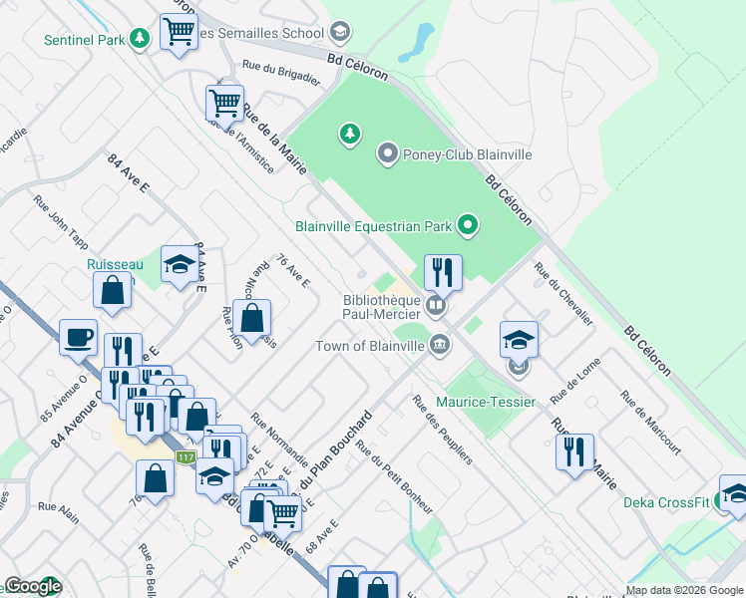Open the restaurant marker on Rue de la Mairie south
The width and height of the screenshot is (746, 598).
[574, 453]
